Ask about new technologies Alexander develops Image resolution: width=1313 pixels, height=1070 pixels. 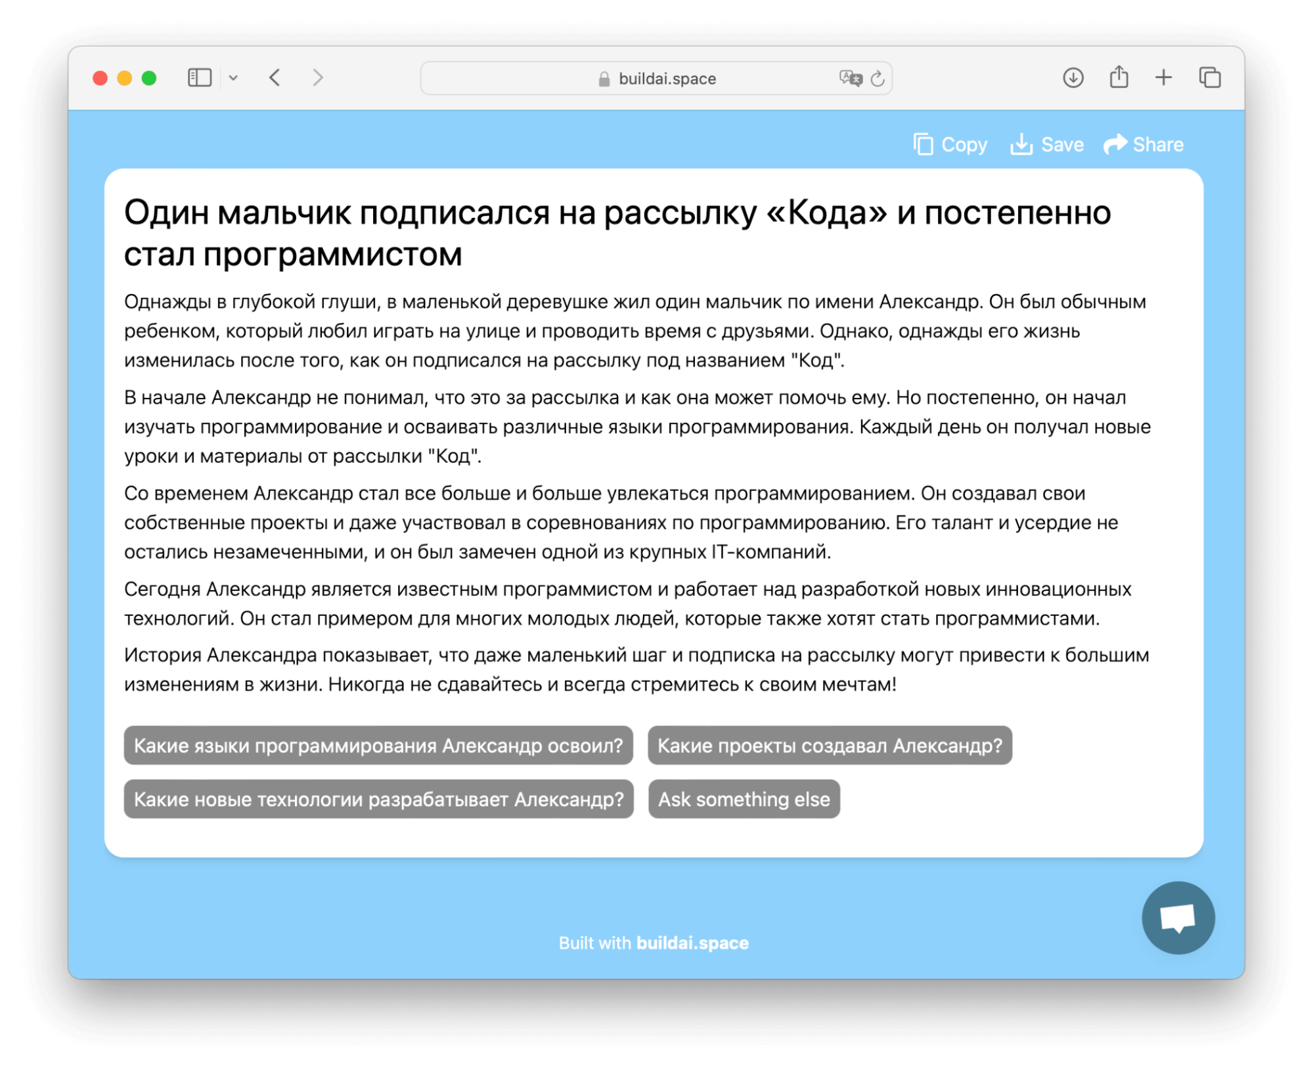pos(378,799)
